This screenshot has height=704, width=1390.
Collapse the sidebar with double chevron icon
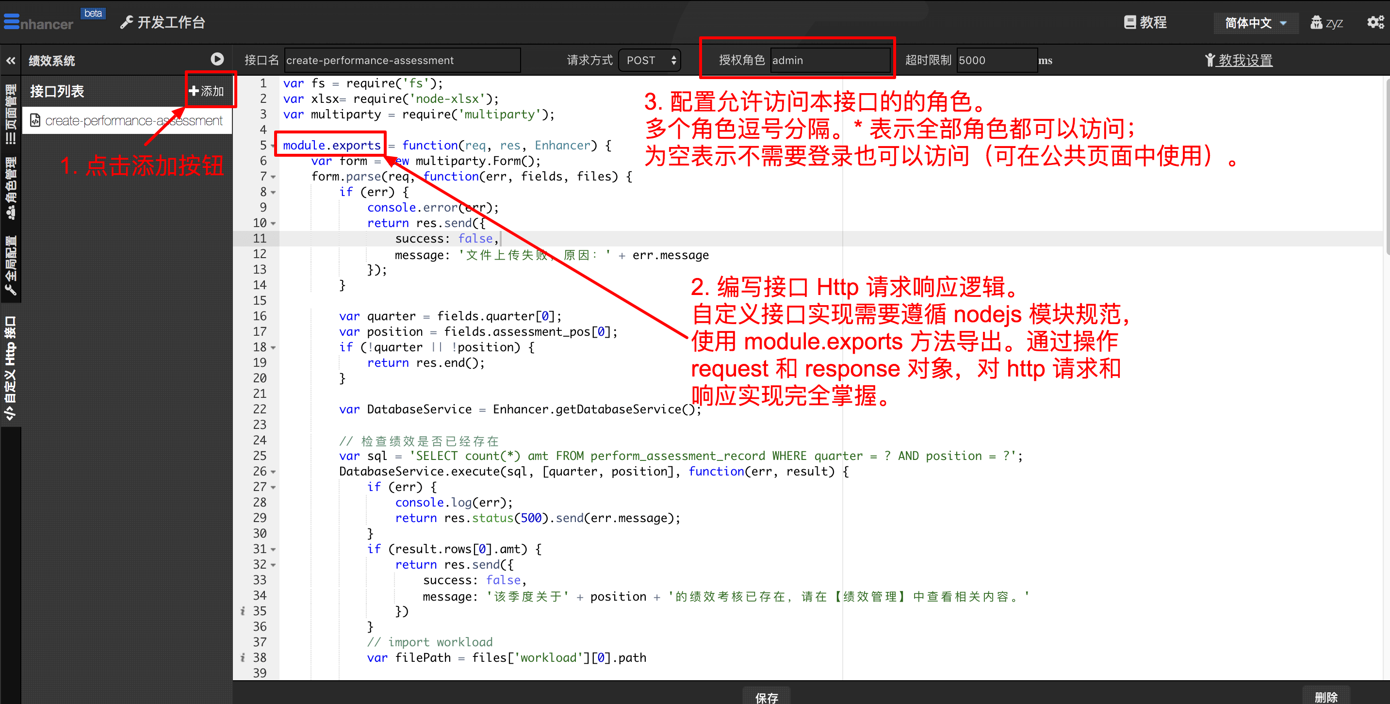[11, 61]
